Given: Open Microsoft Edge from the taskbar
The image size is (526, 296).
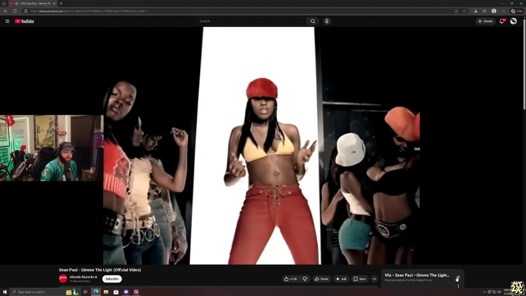Looking at the screenshot, I should coord(96,292).
